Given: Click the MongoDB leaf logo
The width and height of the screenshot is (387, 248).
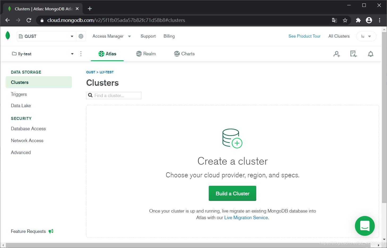Looking at the screenshot, I should (8, 36).
